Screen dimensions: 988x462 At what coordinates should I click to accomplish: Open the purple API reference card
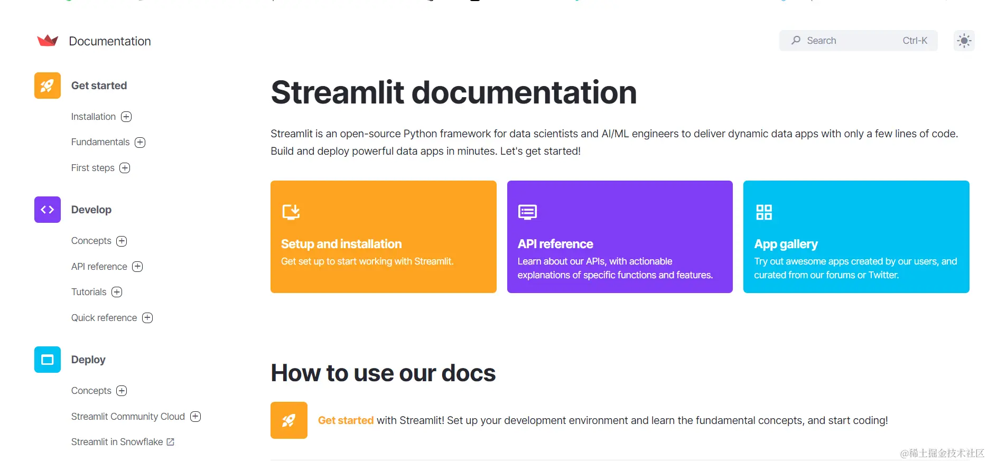620,237
